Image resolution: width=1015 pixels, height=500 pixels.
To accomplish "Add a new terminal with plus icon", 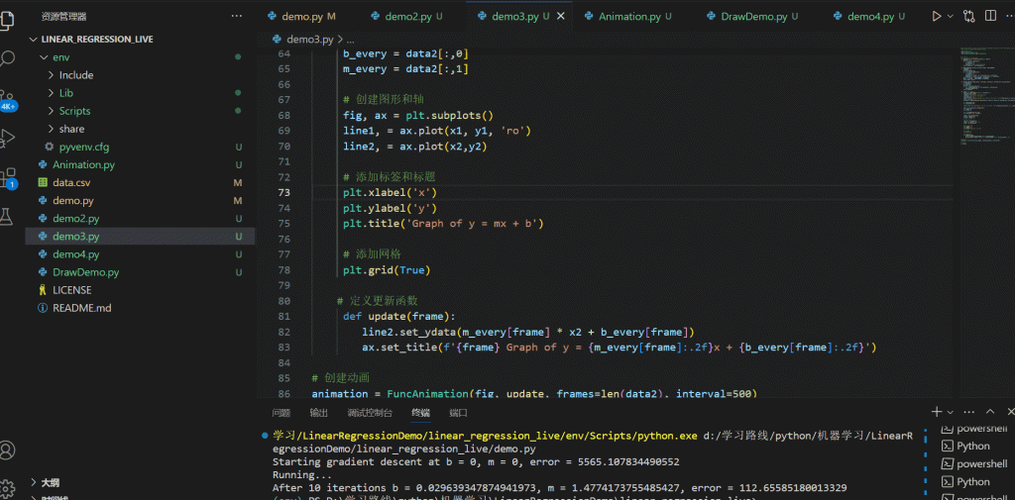I will (937, 411).
